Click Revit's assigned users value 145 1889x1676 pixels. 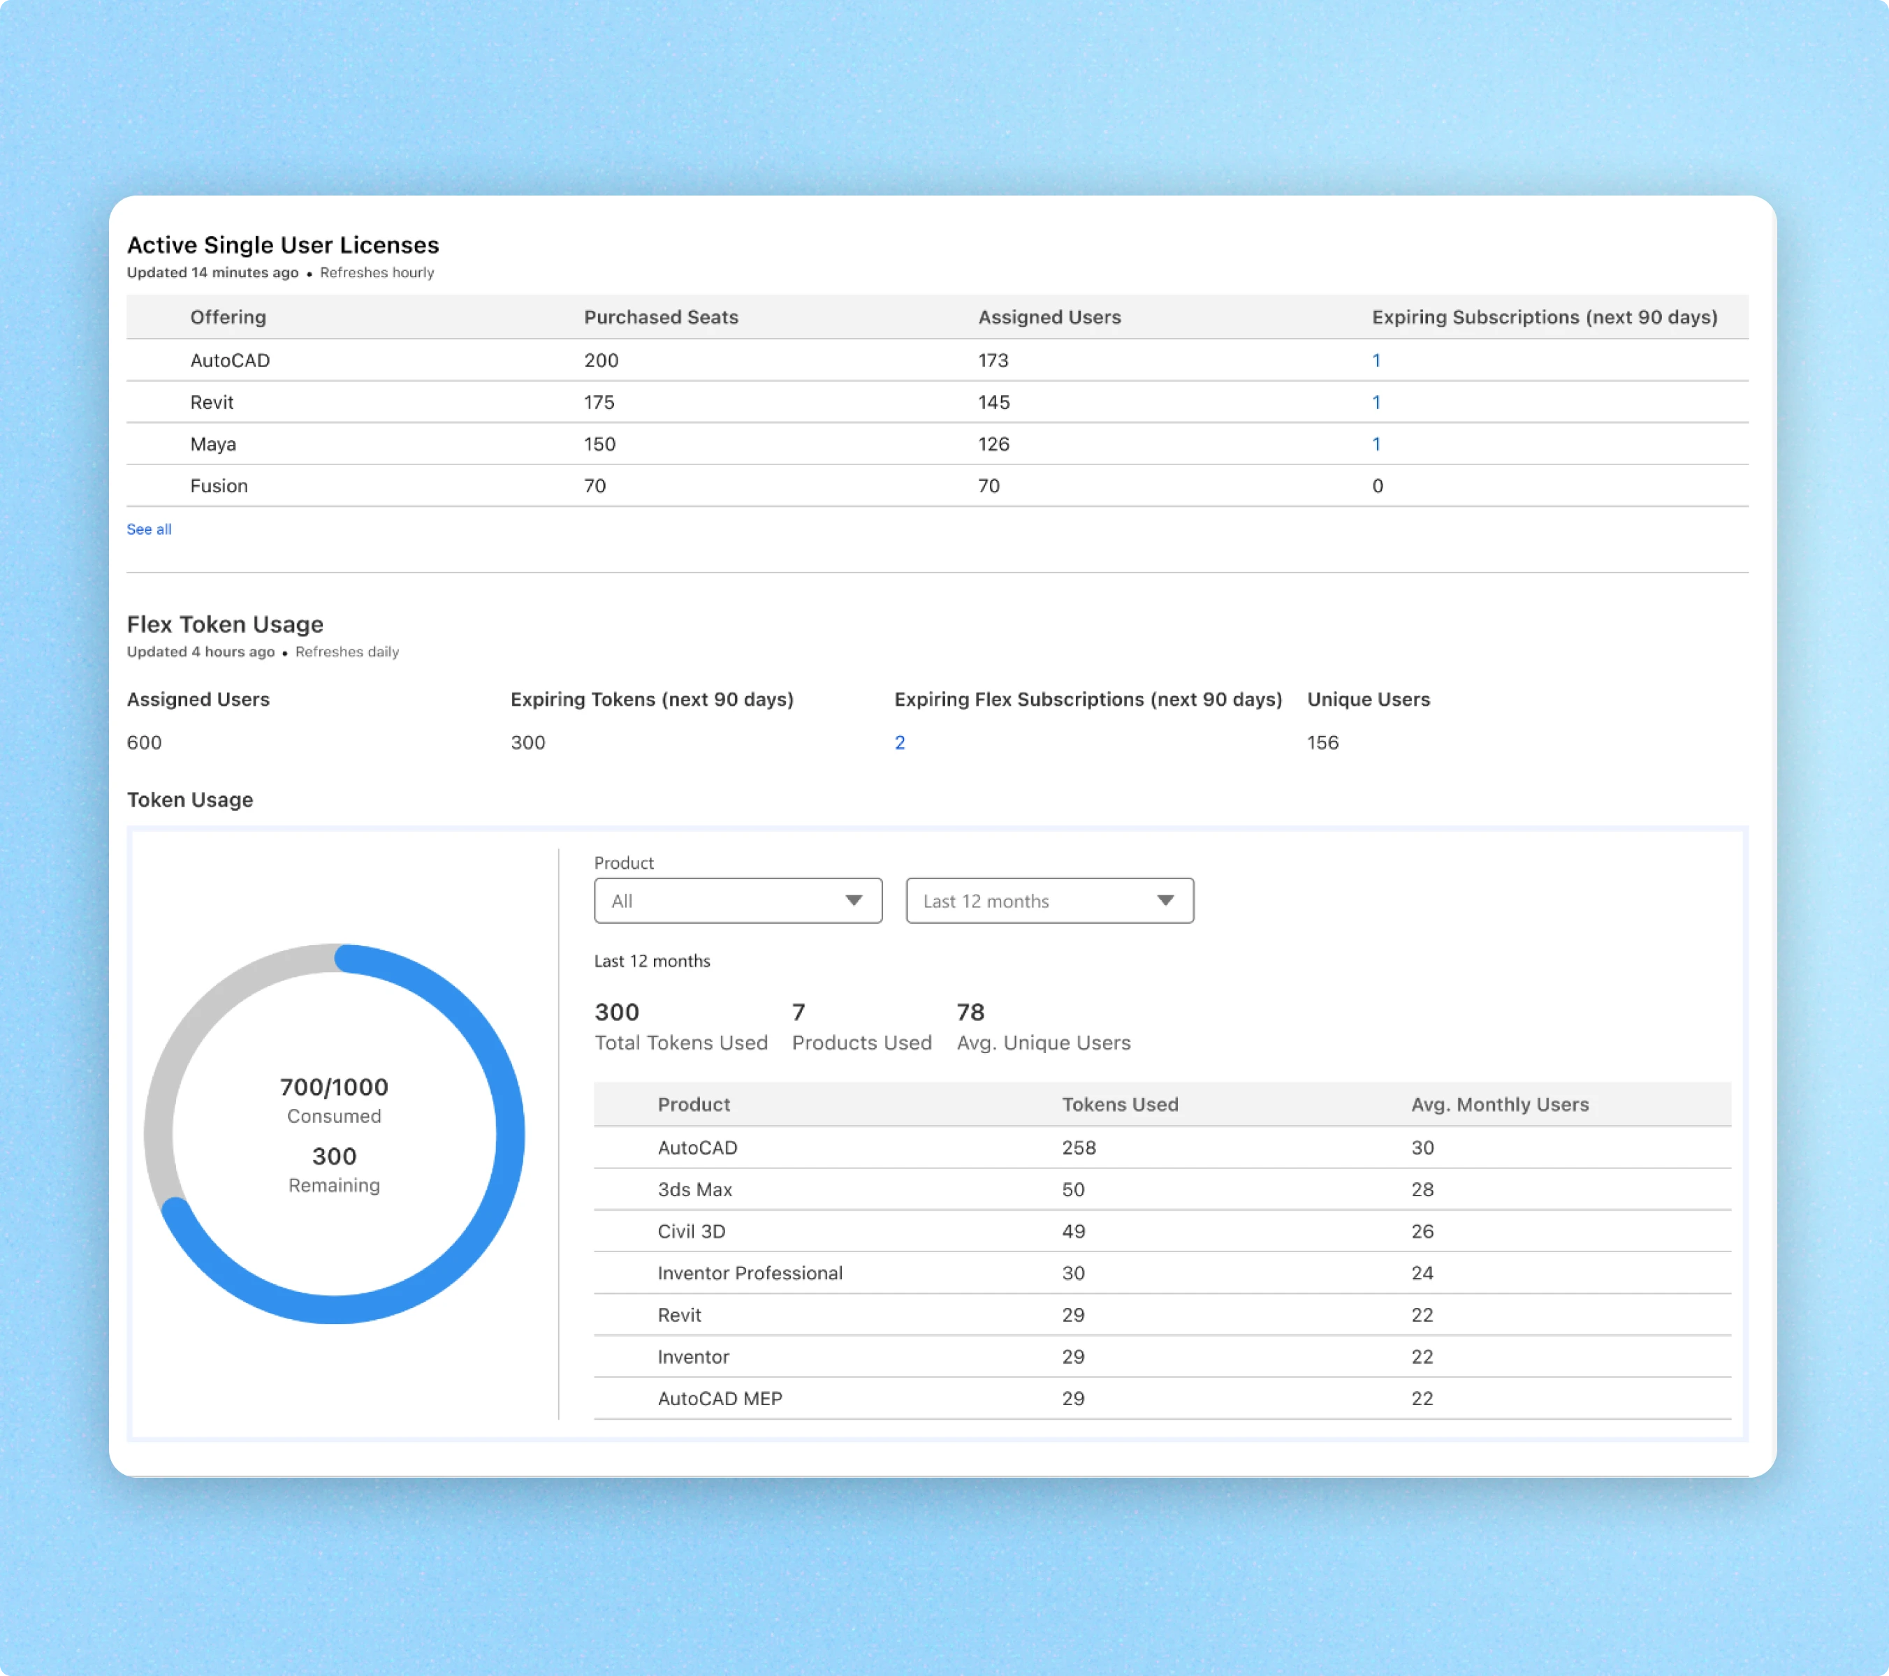pyautogui.click(x=994, y=402)
